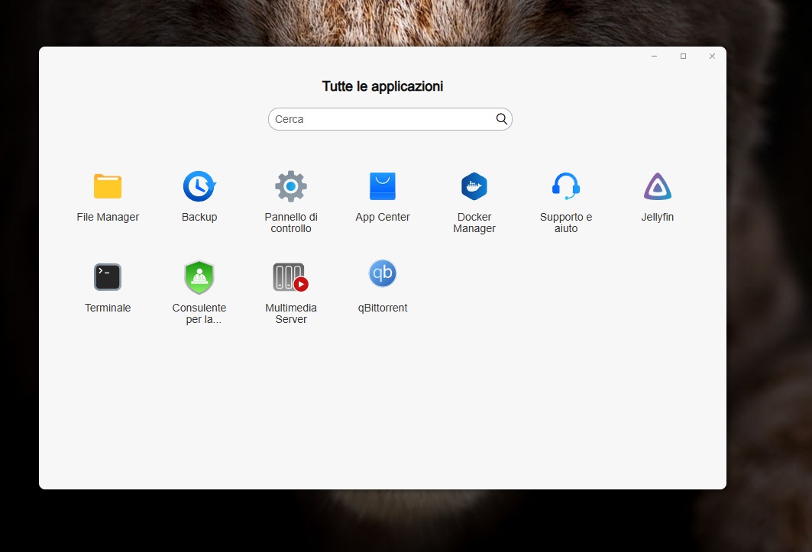Viewport: 812px width, 552px height.
Task: Launch Docker Manager whale icon
Action: tap(474, 186)
